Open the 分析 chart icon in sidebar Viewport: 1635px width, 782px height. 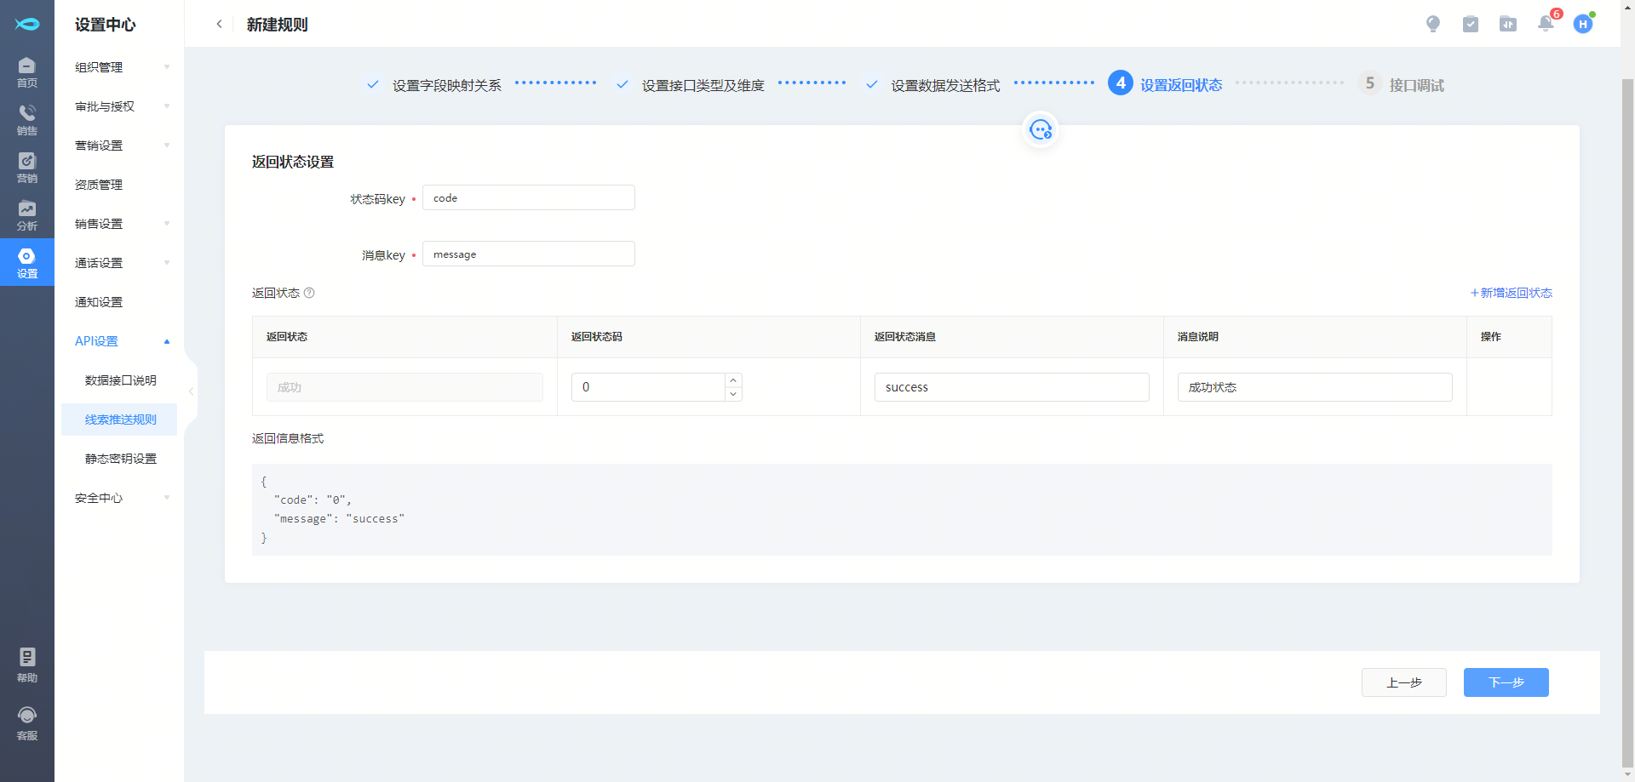[x=27, y=214]
